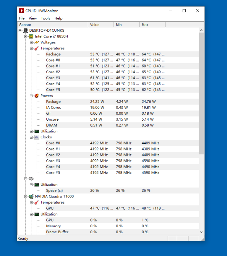Expand the CPU Utilization node
The image size is (227, 256).
pos(31,131)
